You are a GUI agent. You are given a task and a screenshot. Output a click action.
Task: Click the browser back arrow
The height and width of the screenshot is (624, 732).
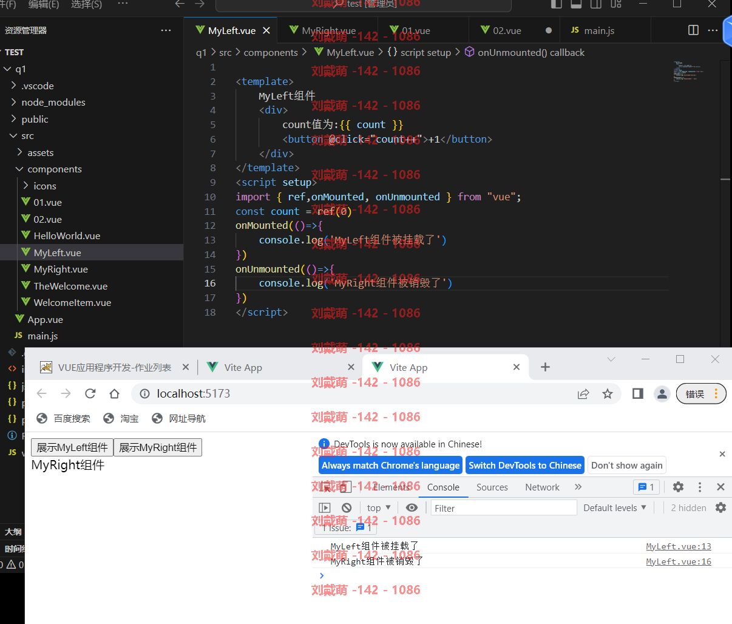[41, 393]
